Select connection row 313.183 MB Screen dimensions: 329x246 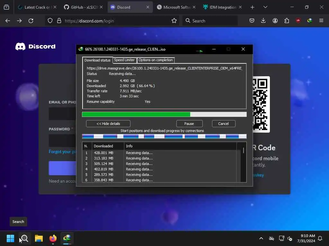[x=159, y=158]
